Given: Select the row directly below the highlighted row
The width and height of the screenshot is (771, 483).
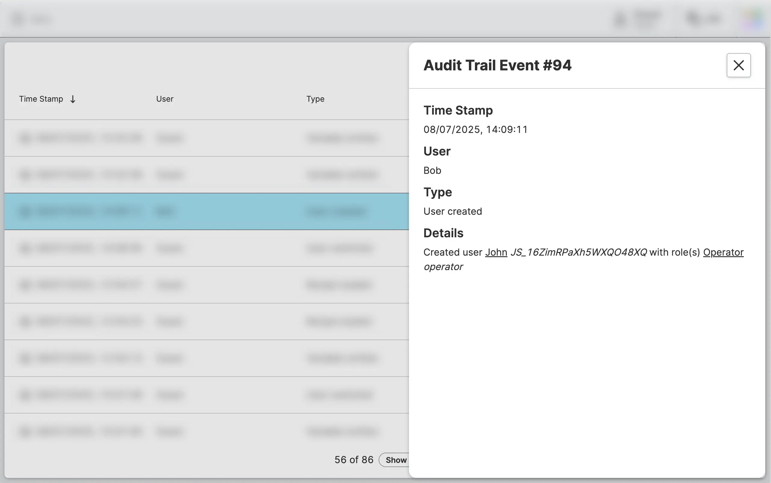Looking at the screenshot, I should pos(205,248).
